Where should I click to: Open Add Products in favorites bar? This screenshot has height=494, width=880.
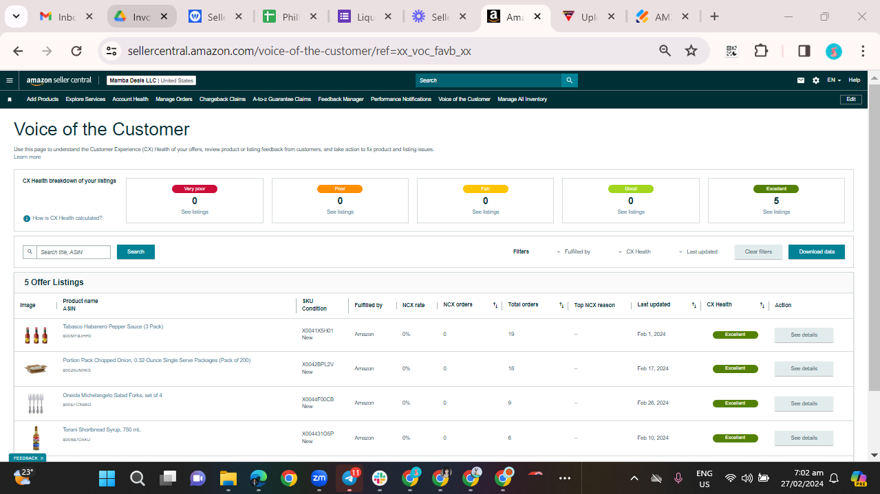pos(43,100)
